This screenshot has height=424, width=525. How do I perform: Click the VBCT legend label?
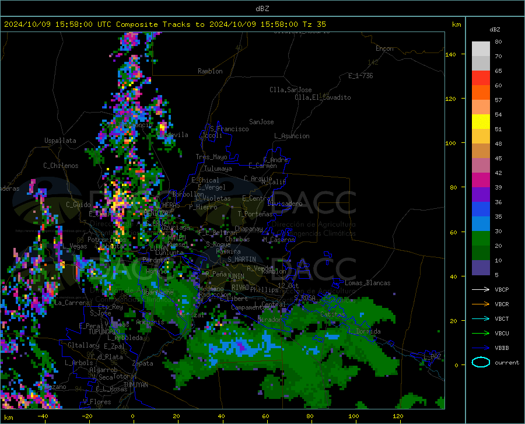(x=502, y=319)
